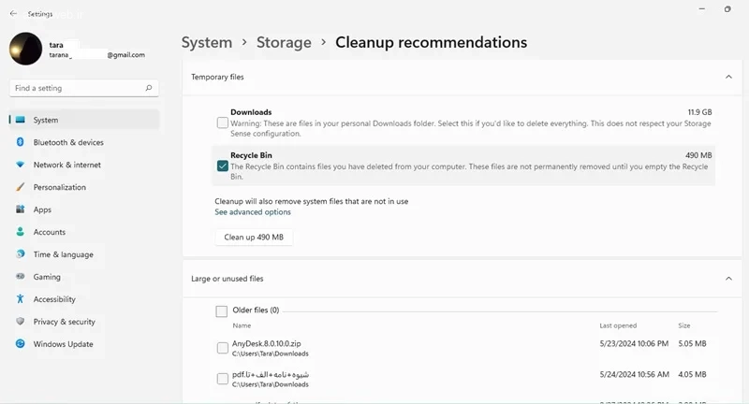The height and width of the screenshot is (404, 749).
Task: Click the 11.9 GB Downloads size
Action: coord(699,112)
